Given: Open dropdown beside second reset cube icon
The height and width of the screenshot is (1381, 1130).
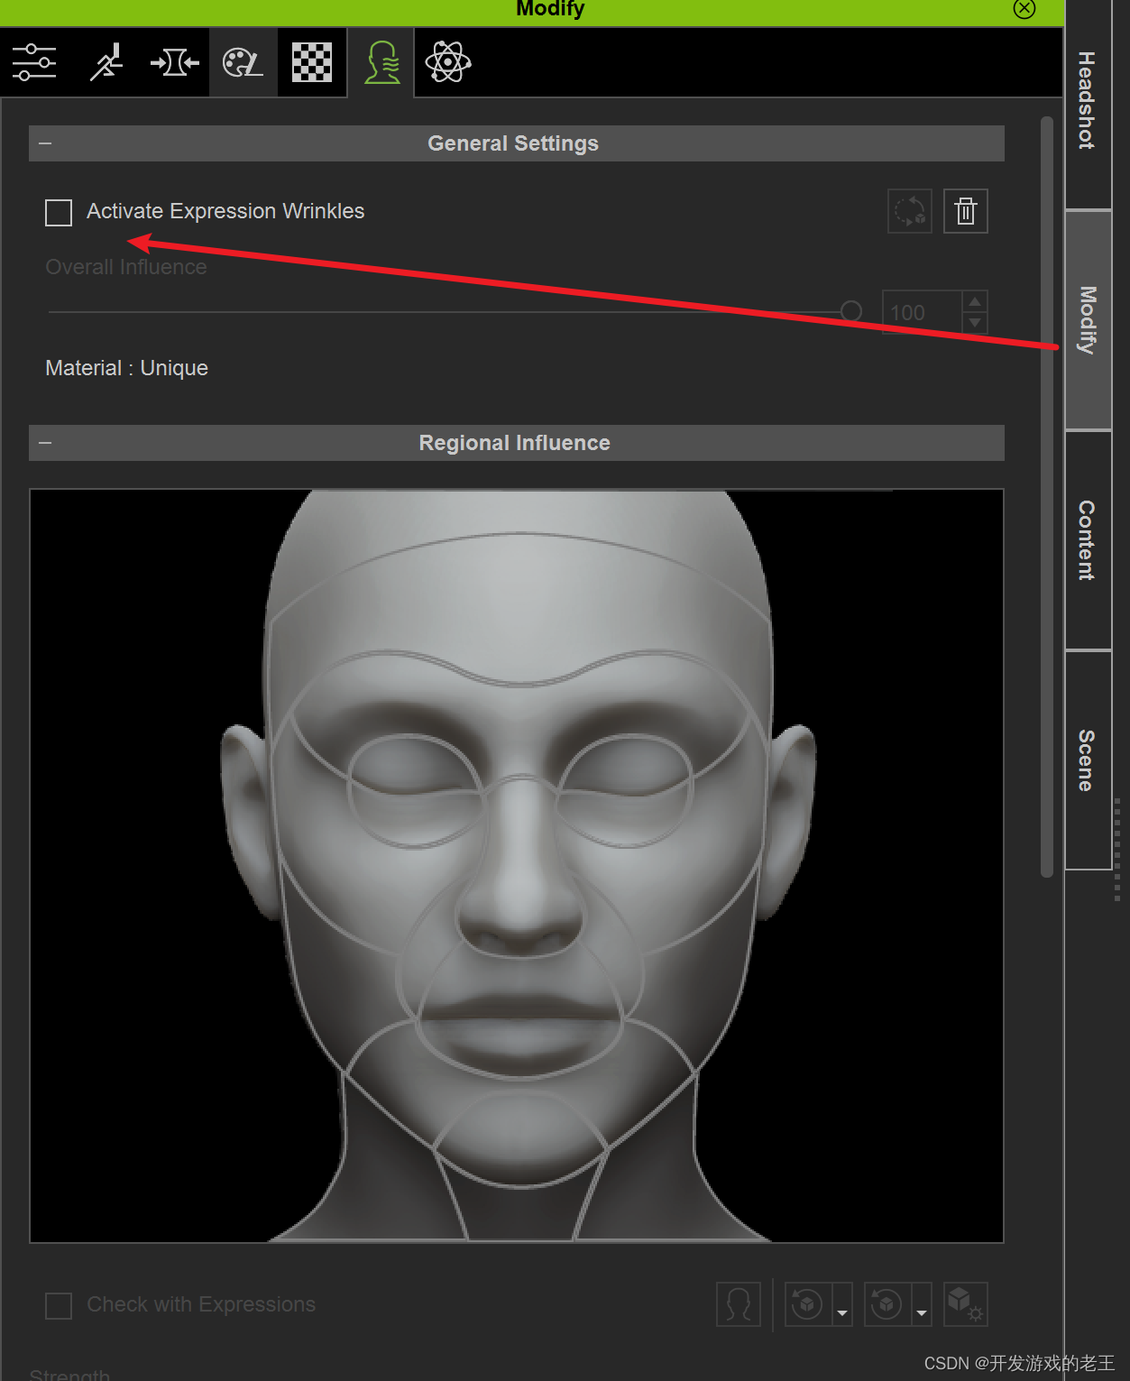Looking at the screenshot, I should [x=922, y=1304].
